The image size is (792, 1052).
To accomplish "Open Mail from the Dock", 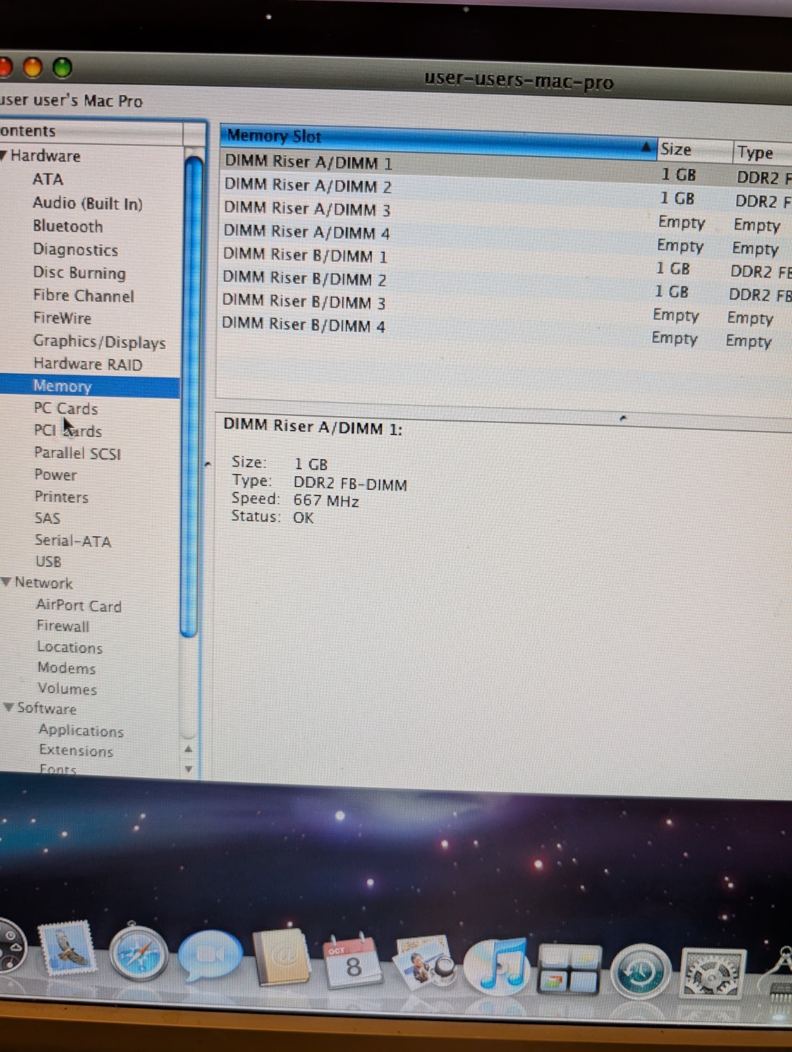I will [x=66, y=949].
